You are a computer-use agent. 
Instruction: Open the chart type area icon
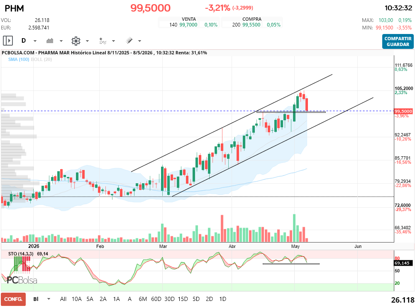50,41
